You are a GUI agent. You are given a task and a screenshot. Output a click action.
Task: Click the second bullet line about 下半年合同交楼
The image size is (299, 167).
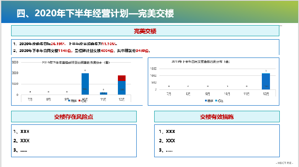(x=82, y=51)
